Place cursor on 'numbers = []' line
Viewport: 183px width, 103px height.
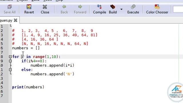point(26,48)
